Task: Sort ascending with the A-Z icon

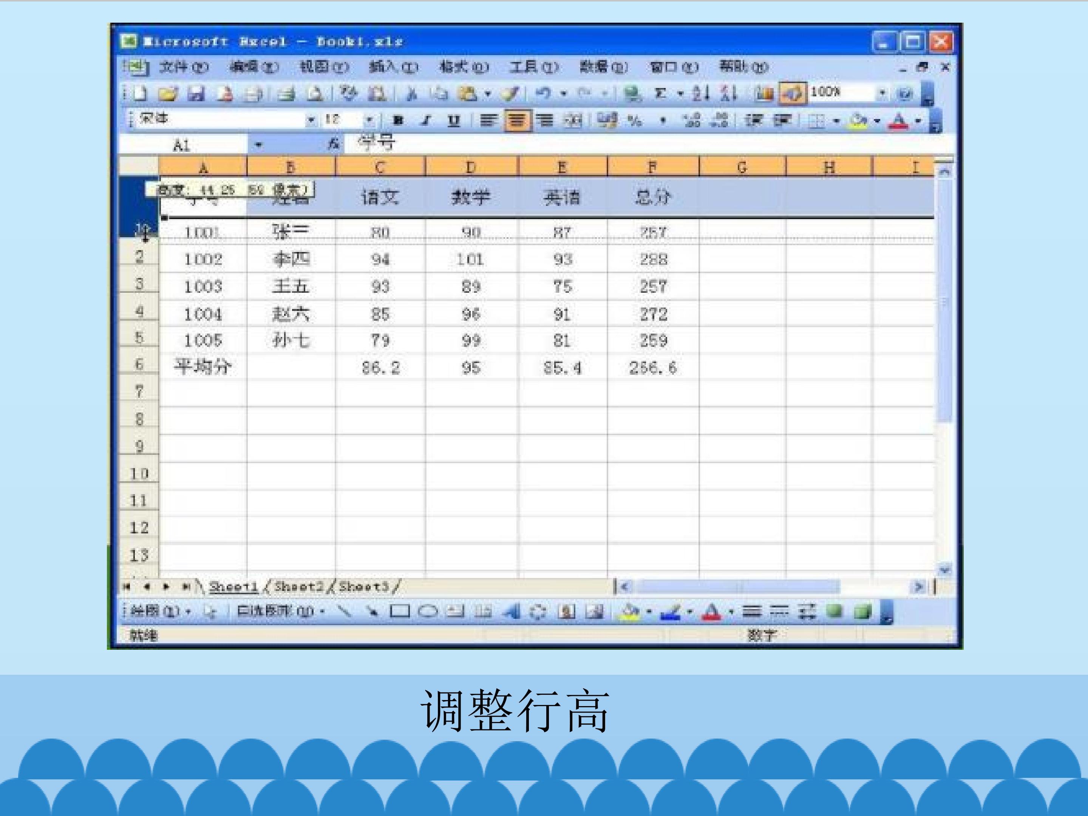Action: coord(701,93)
